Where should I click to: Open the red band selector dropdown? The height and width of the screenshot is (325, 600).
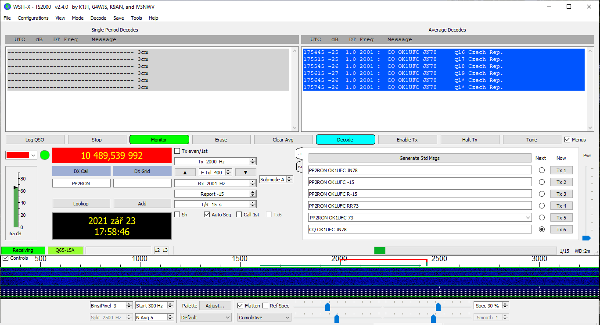(21, 155)
